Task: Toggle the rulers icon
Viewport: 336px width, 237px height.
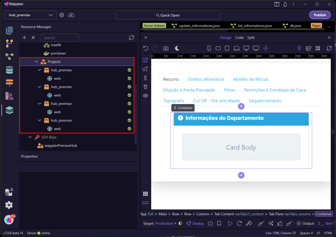Action: coord(145,203)
